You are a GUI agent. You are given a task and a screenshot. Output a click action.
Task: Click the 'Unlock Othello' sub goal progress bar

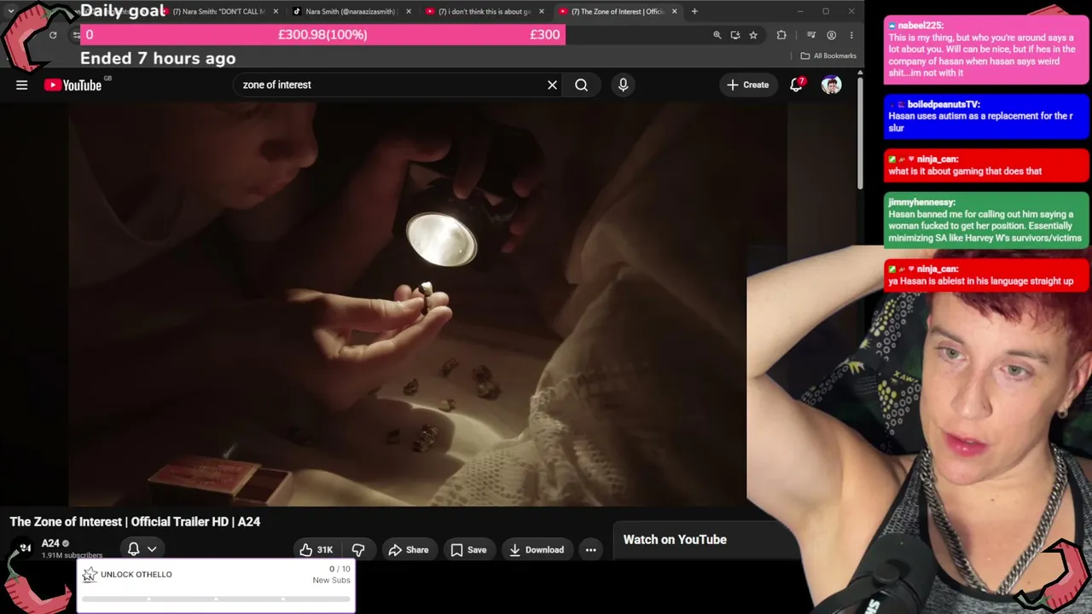tap(216, 599)
